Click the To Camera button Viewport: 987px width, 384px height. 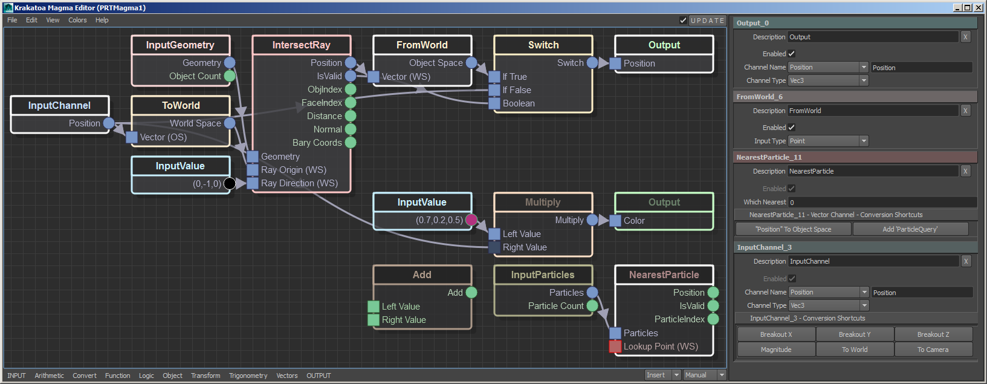[933, 350]
